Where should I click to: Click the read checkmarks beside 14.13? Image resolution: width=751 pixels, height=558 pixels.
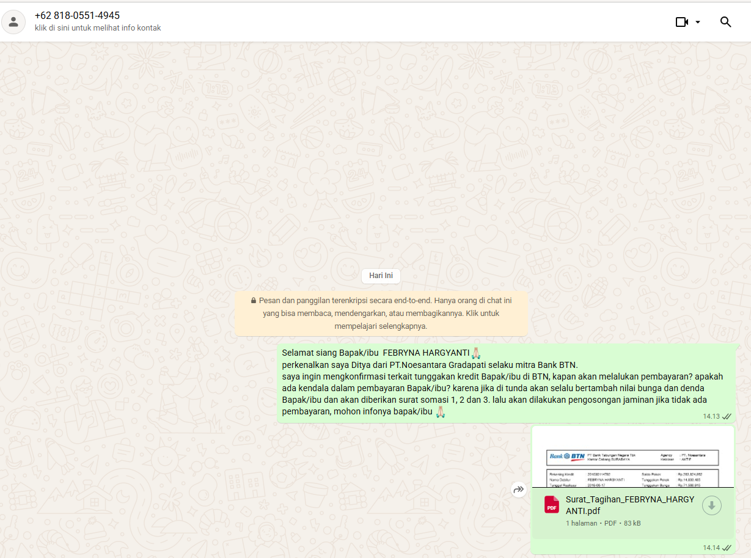(727, 416)
